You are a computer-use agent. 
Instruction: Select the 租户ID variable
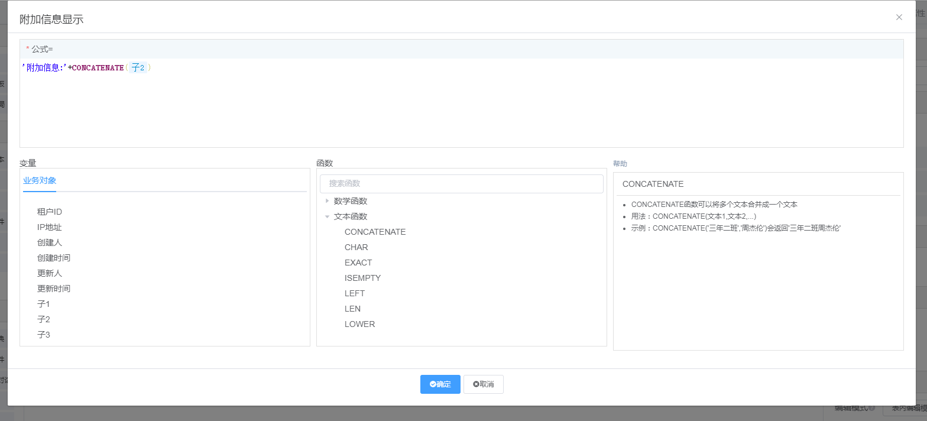(x=50, y=212)
